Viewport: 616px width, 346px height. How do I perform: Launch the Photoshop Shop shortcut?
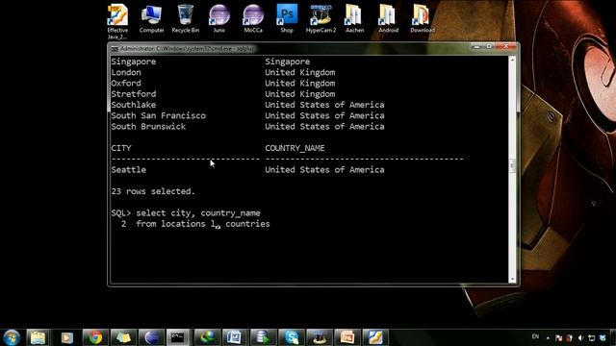coord(287,19)
